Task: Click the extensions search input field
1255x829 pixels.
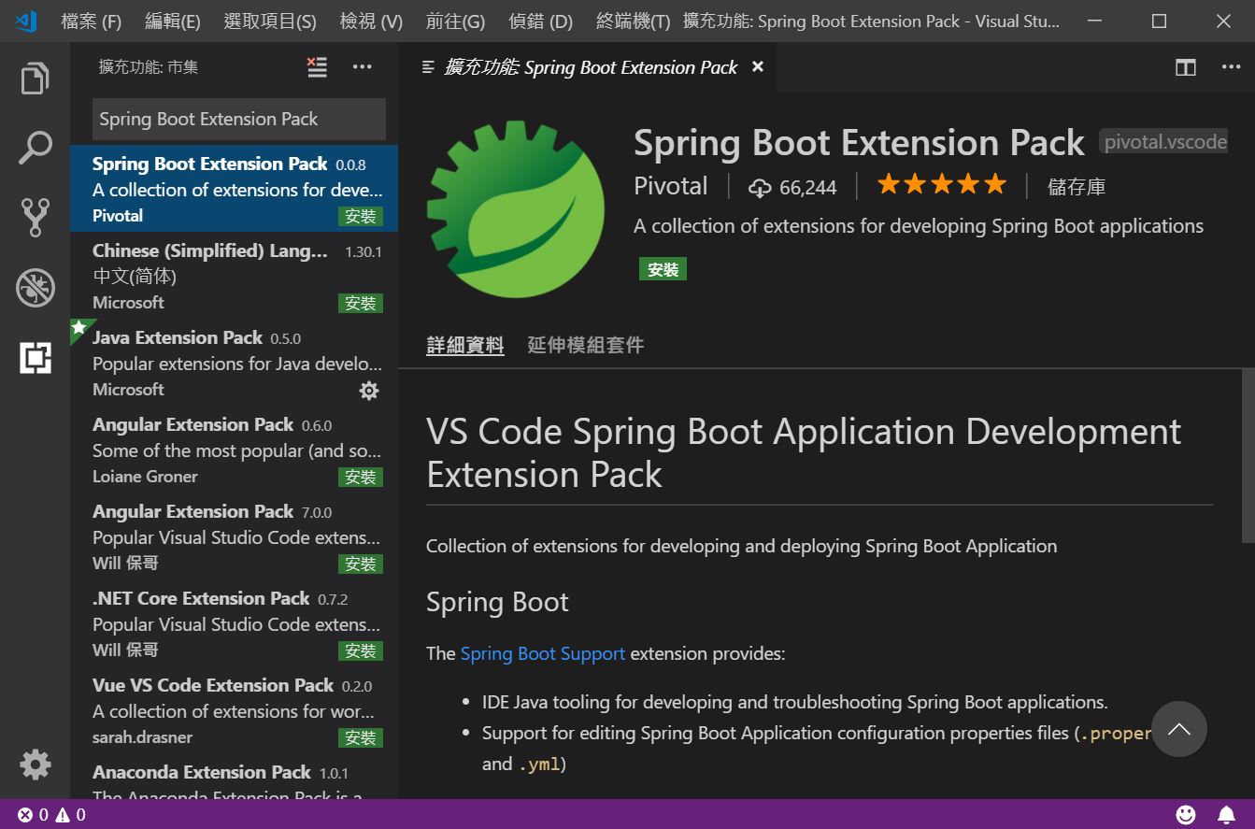Action: [238, 119]
